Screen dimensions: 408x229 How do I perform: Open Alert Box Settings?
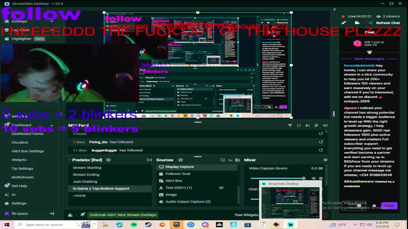point(28,151)
